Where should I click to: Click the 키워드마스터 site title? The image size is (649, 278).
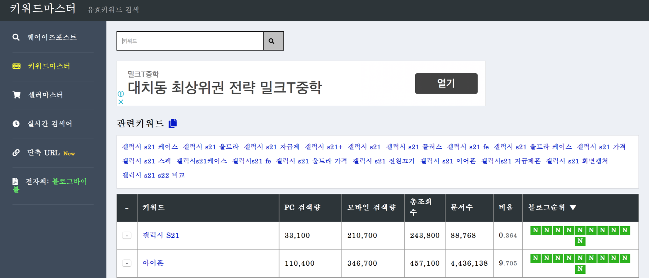coord(43,8)
